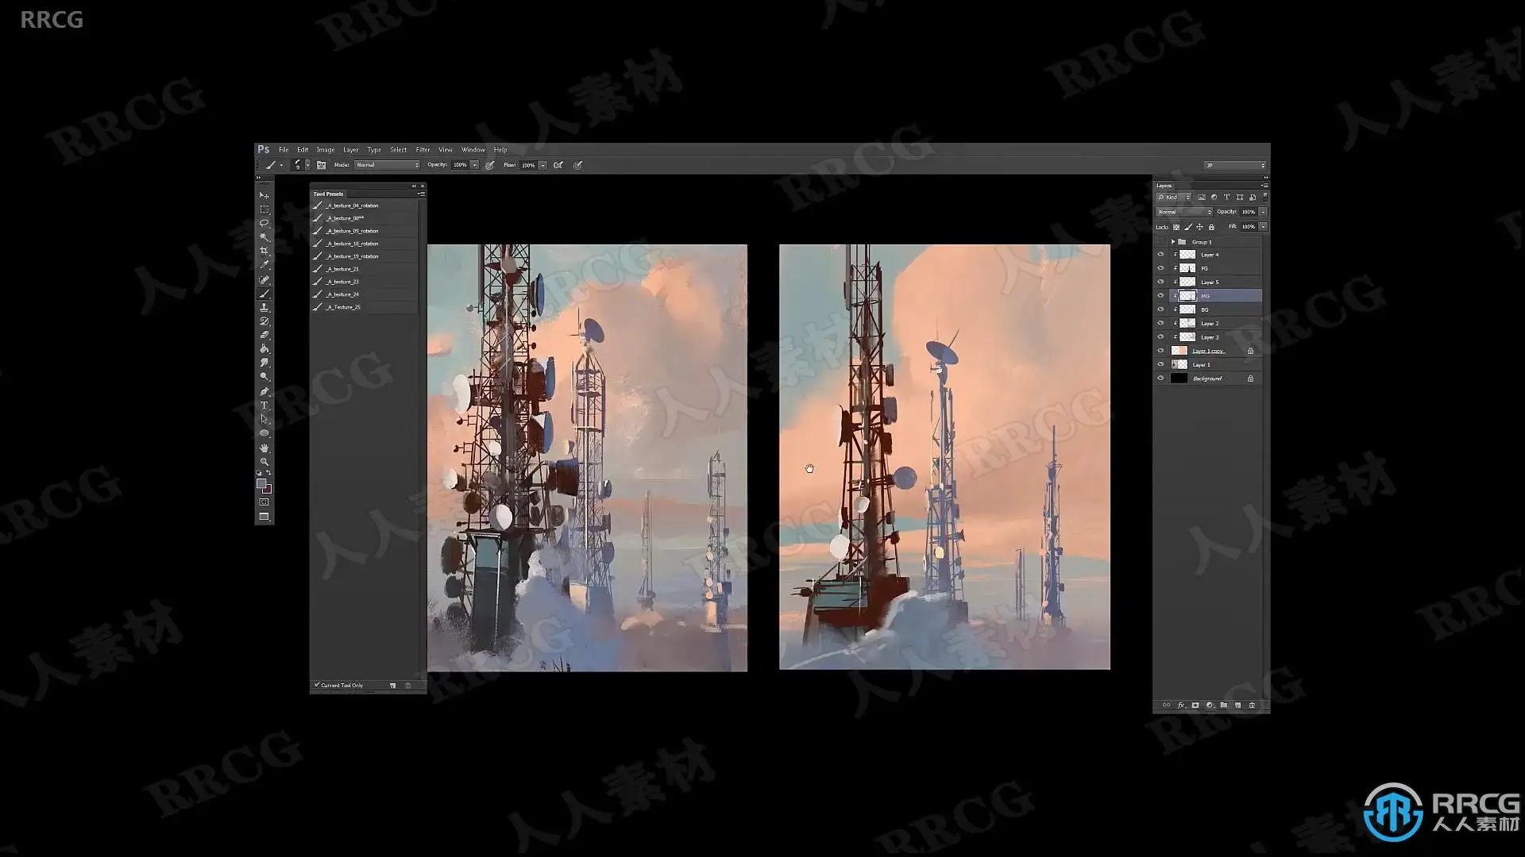
Task: Select the Clone Stamp tool
Action: (264, 307)
